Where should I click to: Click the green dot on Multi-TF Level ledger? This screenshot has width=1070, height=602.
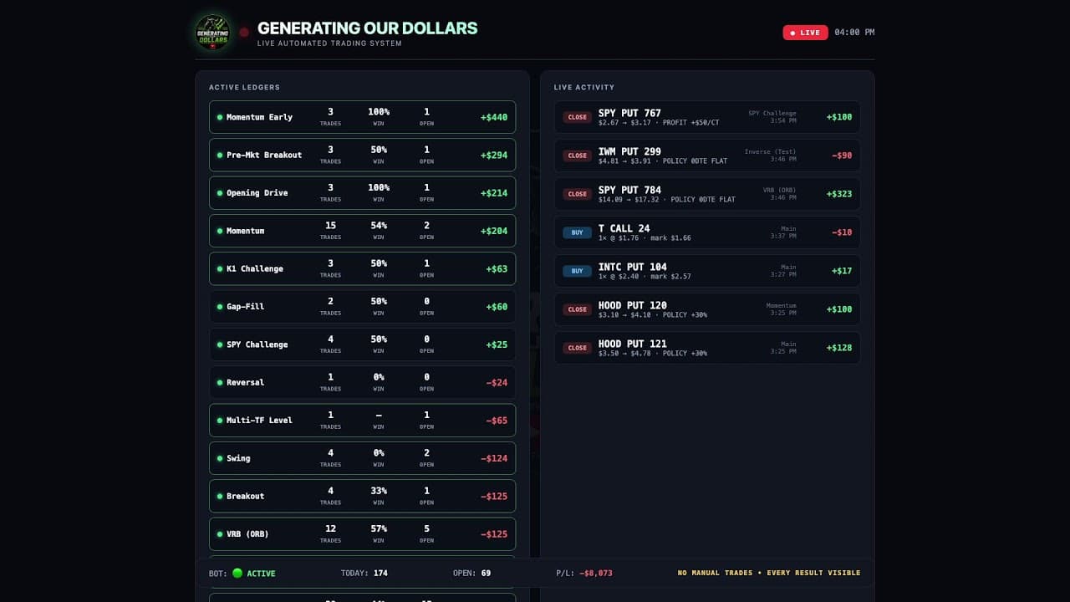point(220,421)
